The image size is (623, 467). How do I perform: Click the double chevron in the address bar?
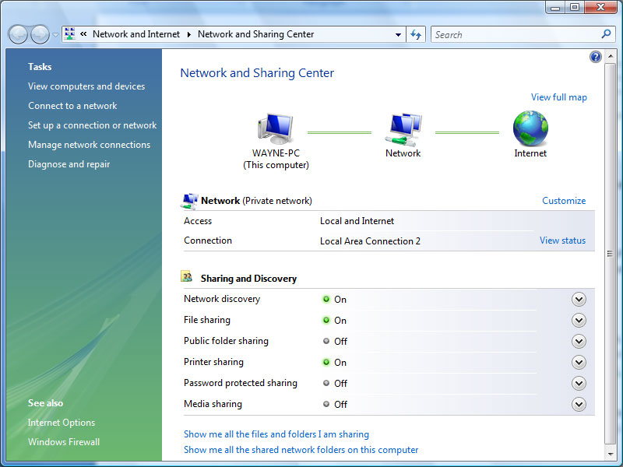click(x=83, y=34)
